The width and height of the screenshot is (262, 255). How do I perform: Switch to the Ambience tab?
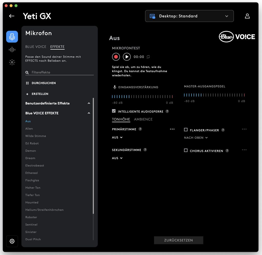pos(143,119)
